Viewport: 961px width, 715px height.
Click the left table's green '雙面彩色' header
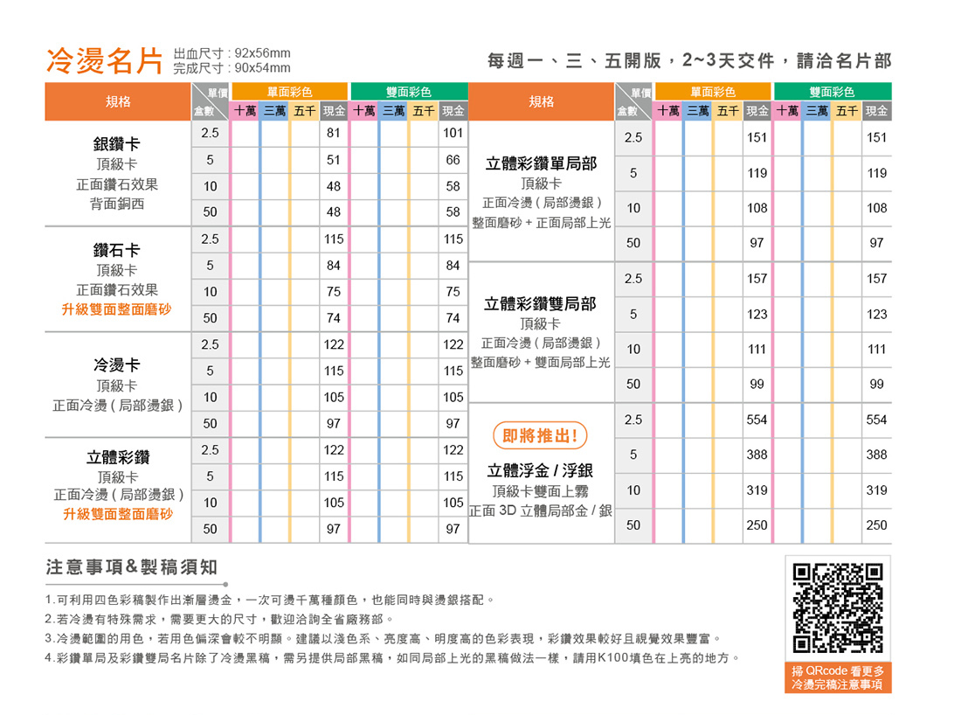click(x=409, y=92)
